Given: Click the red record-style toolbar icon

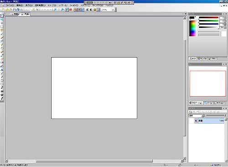Looking at the screenshot, I should [x=71, y=10].
